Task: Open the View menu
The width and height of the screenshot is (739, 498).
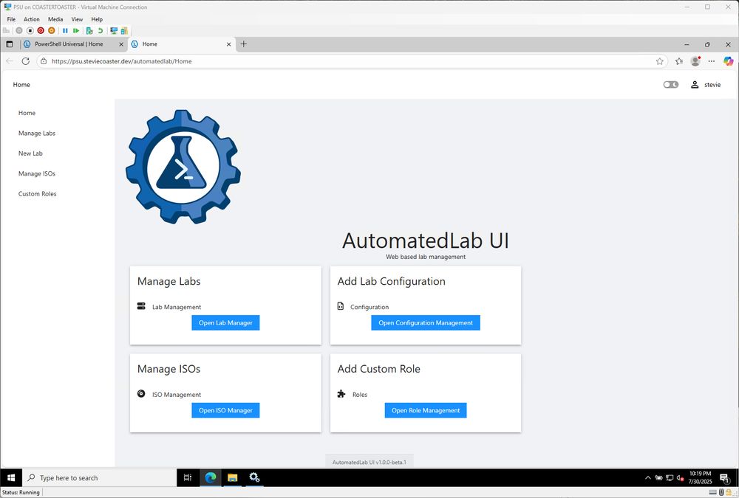Action: pos(77,19)
